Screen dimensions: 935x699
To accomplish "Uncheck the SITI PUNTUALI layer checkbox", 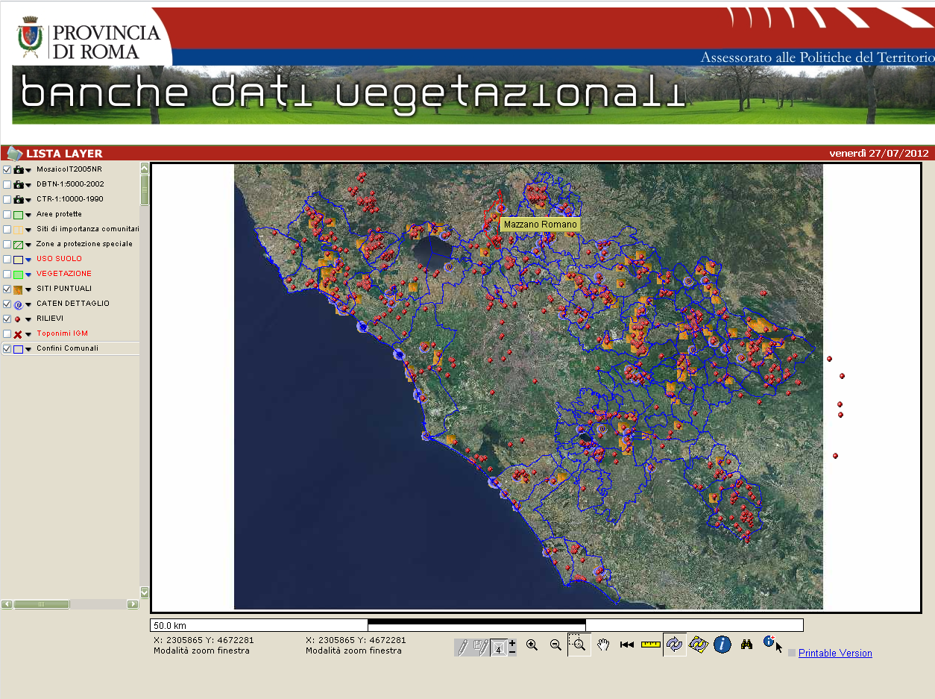I will (x=7, y=289).
